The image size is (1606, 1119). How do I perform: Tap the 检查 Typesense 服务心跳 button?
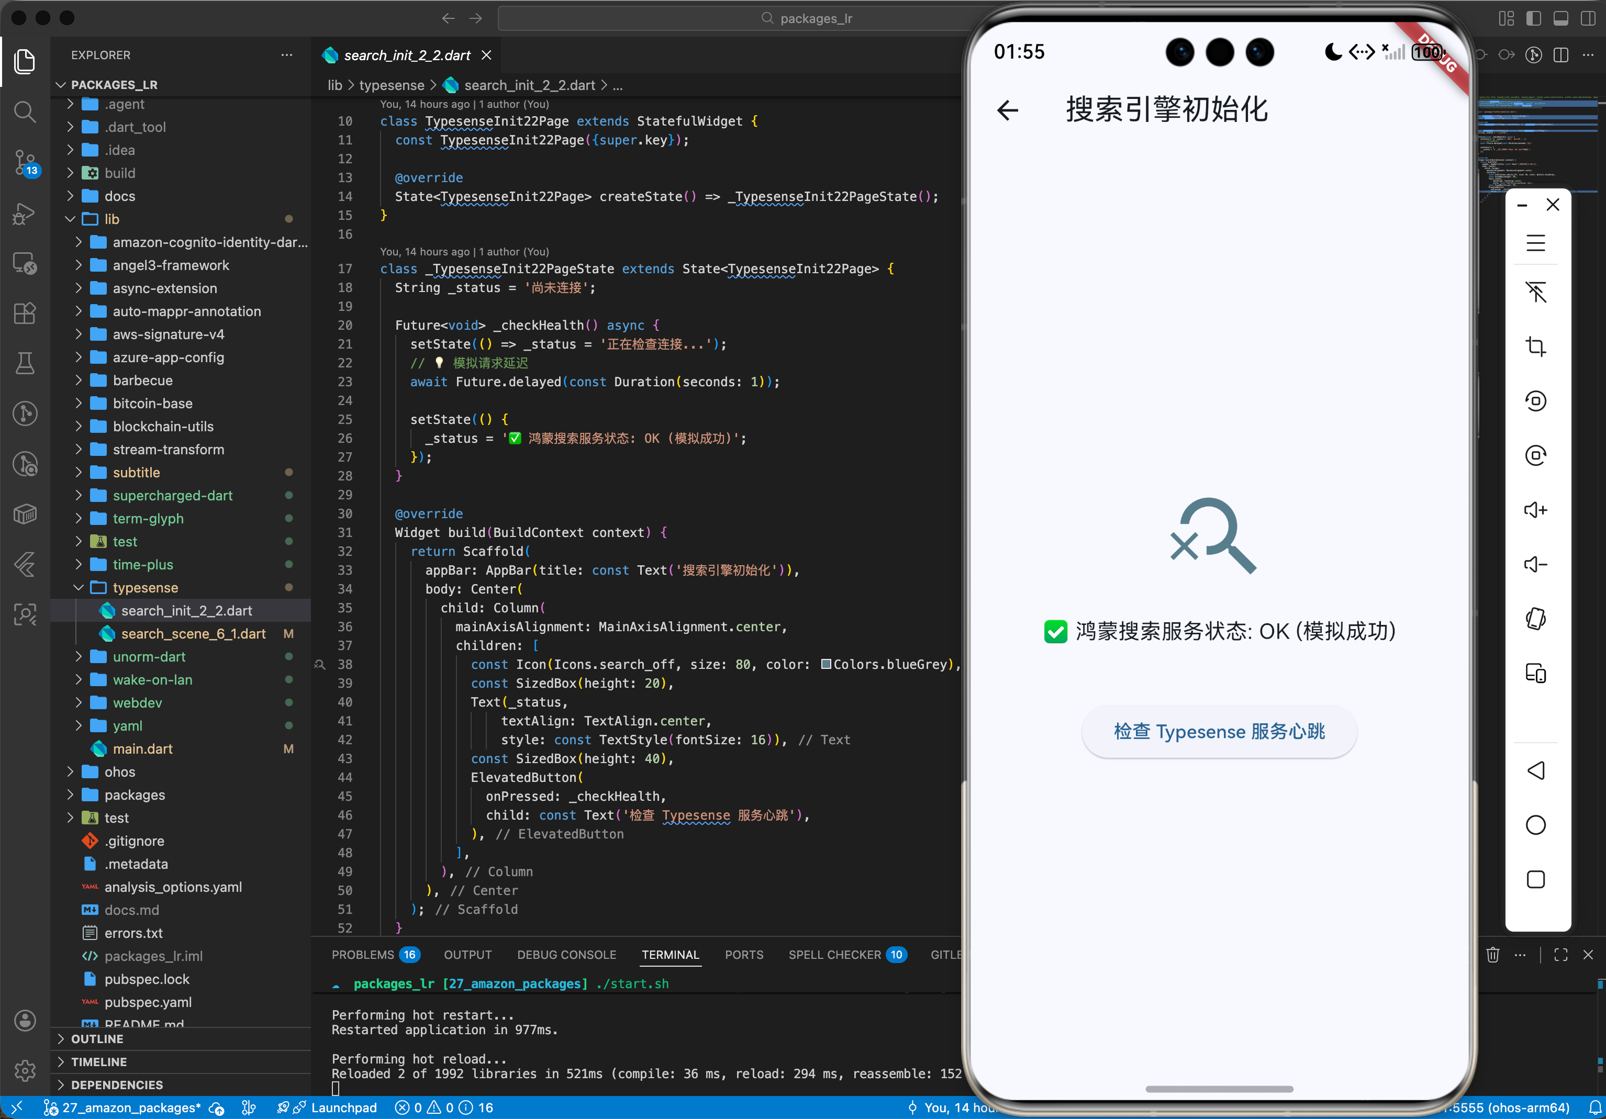coord(1219,732)
